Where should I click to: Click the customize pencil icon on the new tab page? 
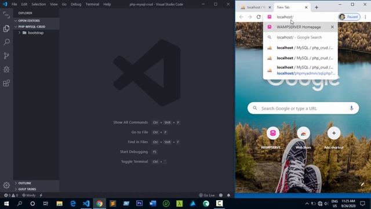(362, 185)
